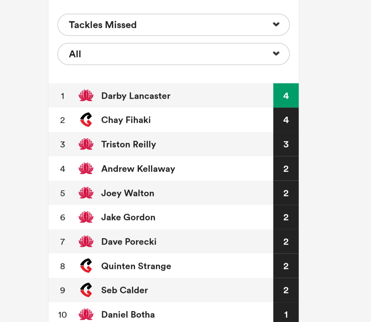Click the team logo beside Joey Walton
Viewport: 371px width, 322px height.
coord(86,193)
